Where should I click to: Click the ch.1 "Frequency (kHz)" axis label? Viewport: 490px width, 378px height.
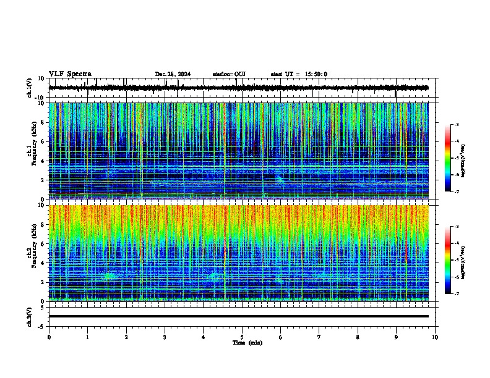[x=34, y=144]
